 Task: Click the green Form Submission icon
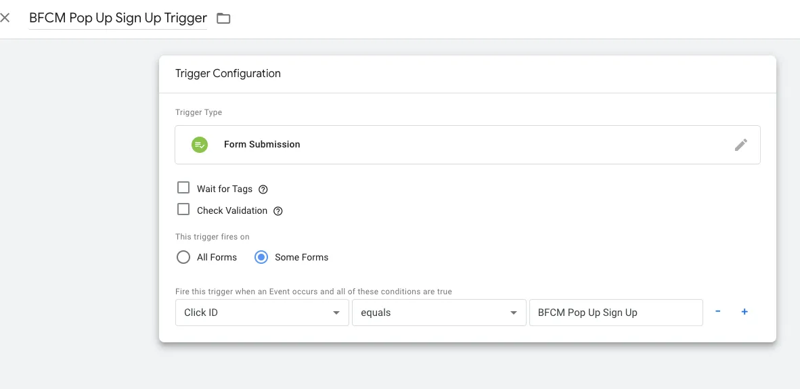point(199,145)
